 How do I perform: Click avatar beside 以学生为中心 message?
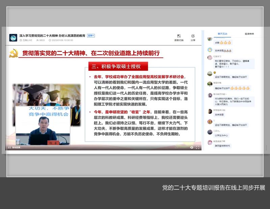(x=210, y=132)
